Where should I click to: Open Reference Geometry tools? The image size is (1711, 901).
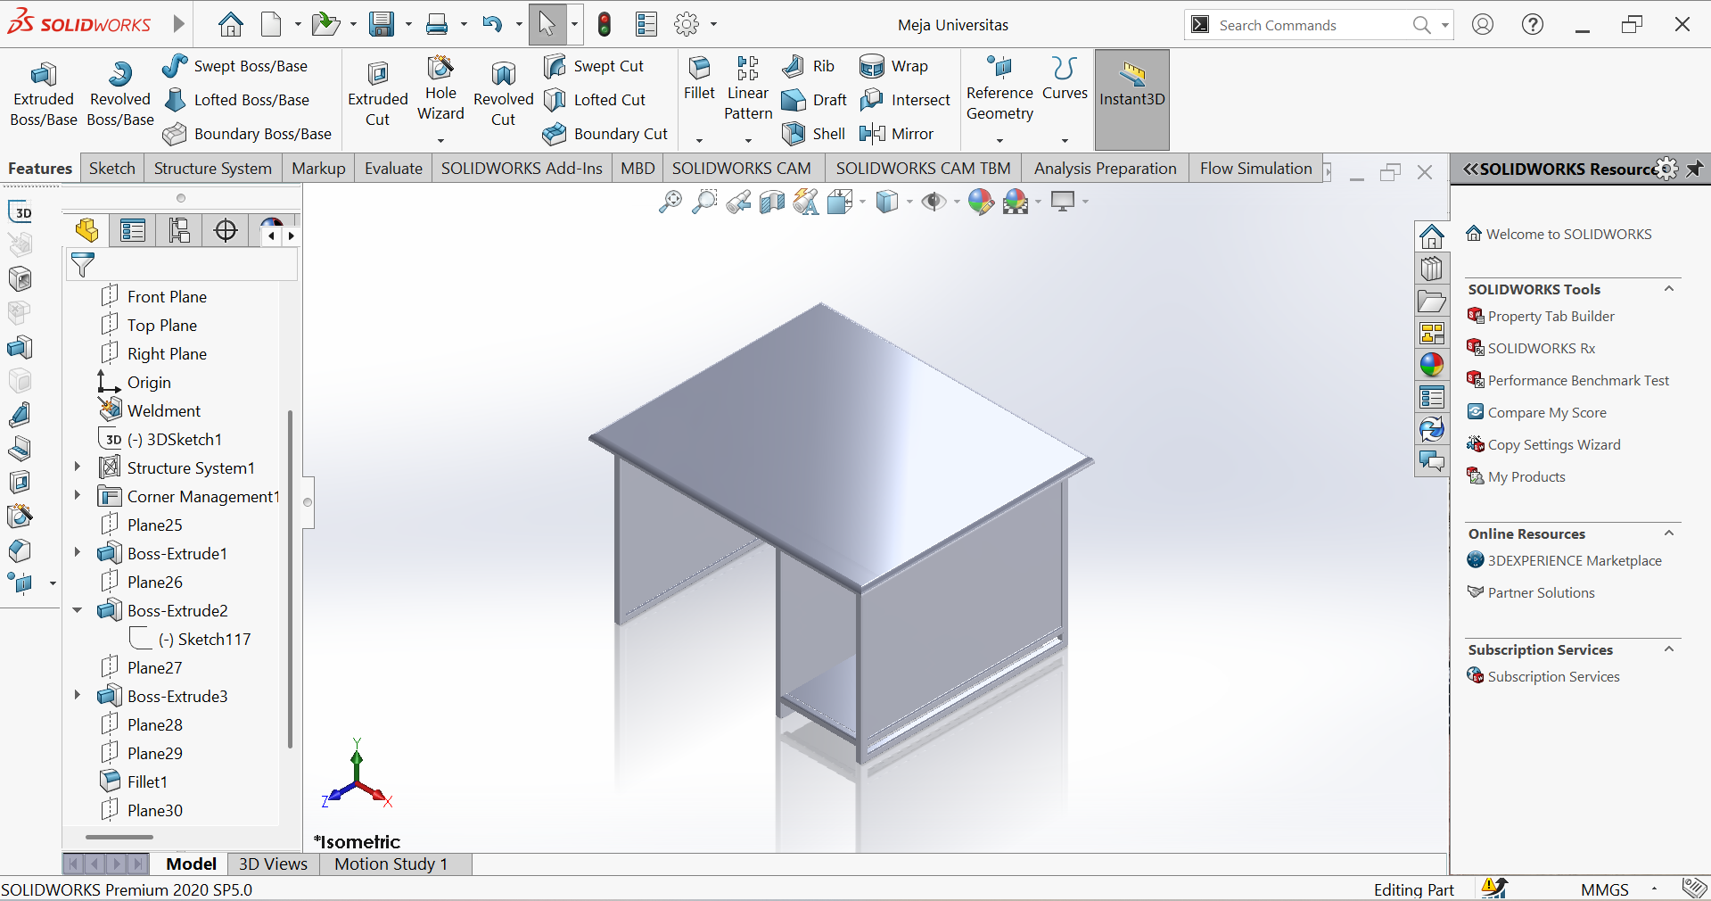click(x=999, y=89)
